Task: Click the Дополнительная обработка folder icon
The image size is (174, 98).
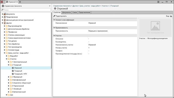Action: coord(7,29)
